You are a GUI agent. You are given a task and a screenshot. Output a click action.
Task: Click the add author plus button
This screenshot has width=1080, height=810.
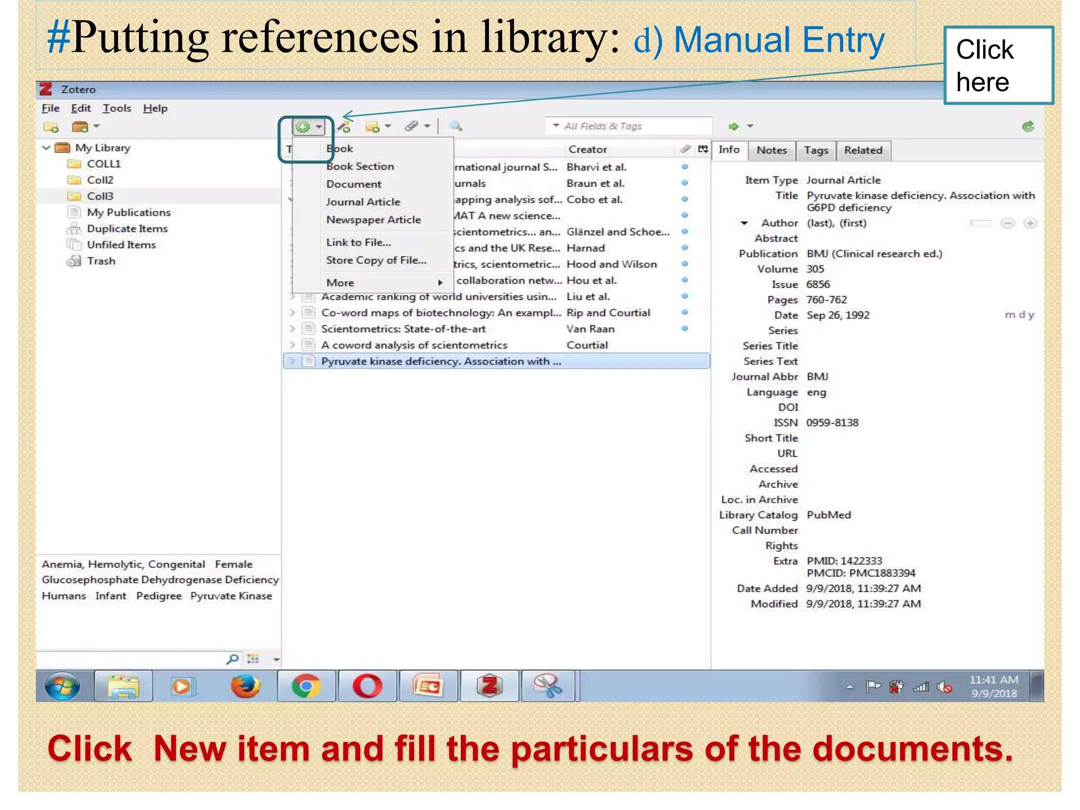click(x=1030, y=224)
